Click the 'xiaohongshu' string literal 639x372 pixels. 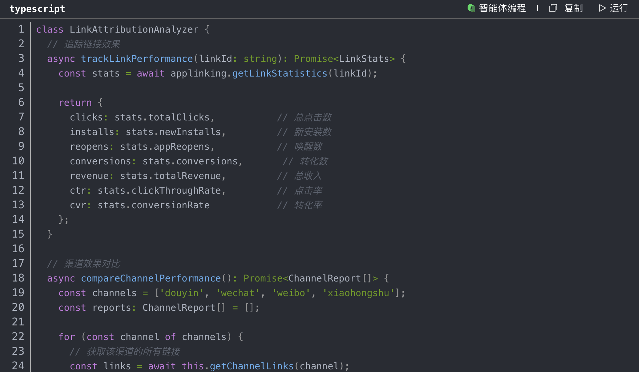tap(358, 293)
